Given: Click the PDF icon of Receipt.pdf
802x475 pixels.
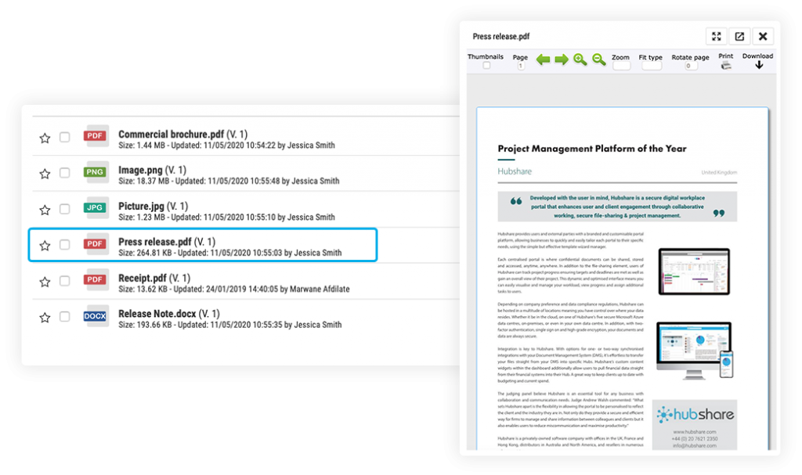Looking at the screenshot, I should 95,279.
